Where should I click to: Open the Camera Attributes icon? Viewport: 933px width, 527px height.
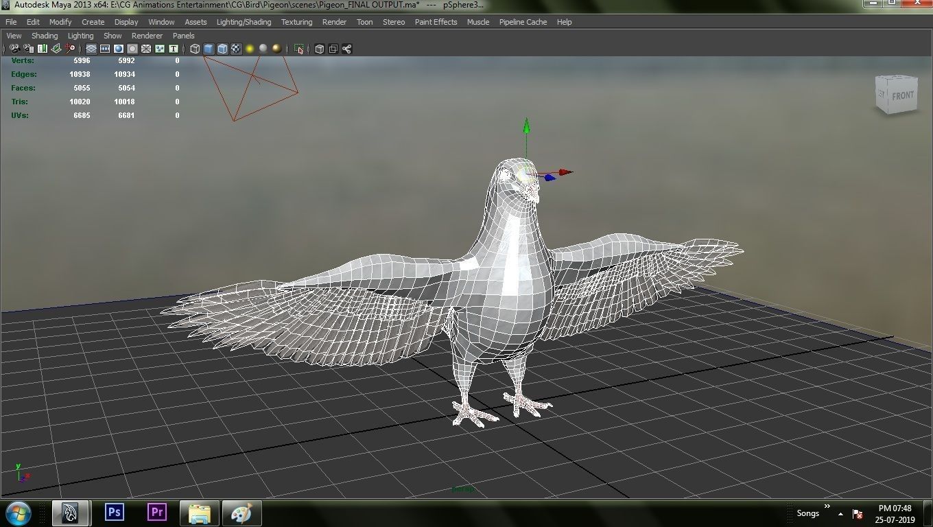point(29,49)
